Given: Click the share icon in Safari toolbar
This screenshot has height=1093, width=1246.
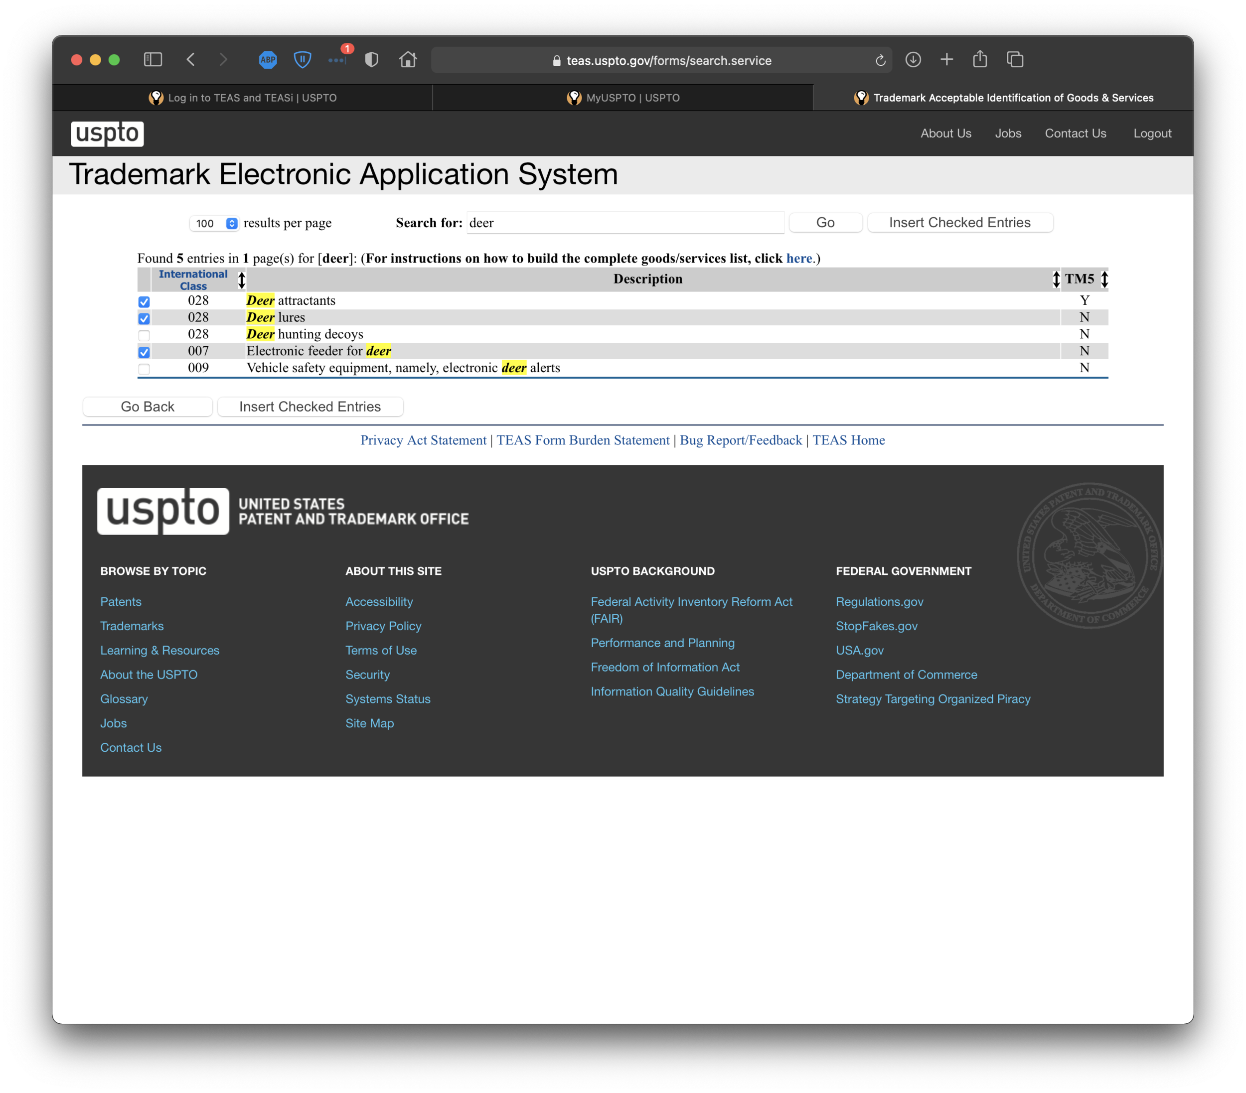Looking at the screenshot, I should pos(980,59).
